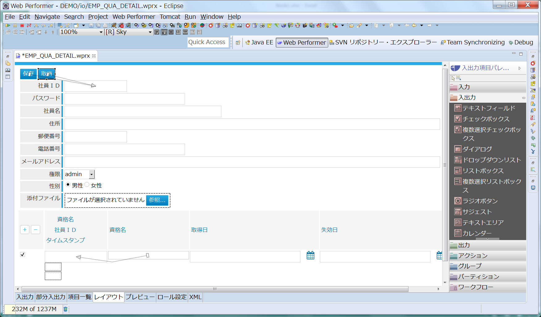The height and width of the screenshot is (317, 541).
Task: Click the 社員名 input field
Action: (143, 112)
